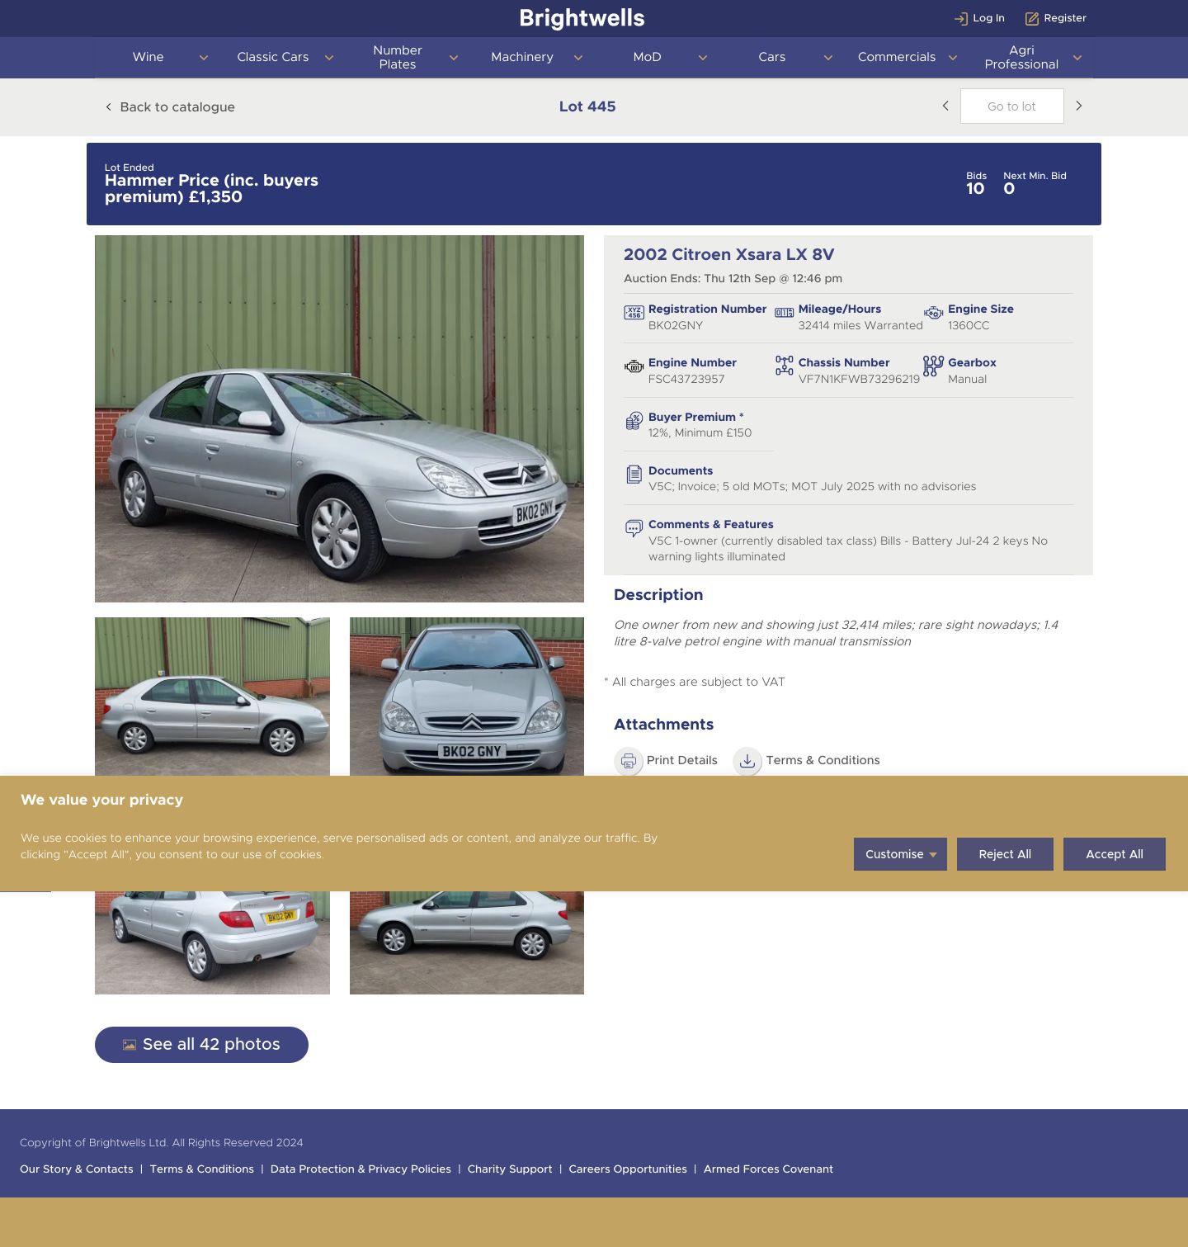Click the Engine Size icon
The width and height of the screenshot is (1188, 1247).
coord(933,313)
